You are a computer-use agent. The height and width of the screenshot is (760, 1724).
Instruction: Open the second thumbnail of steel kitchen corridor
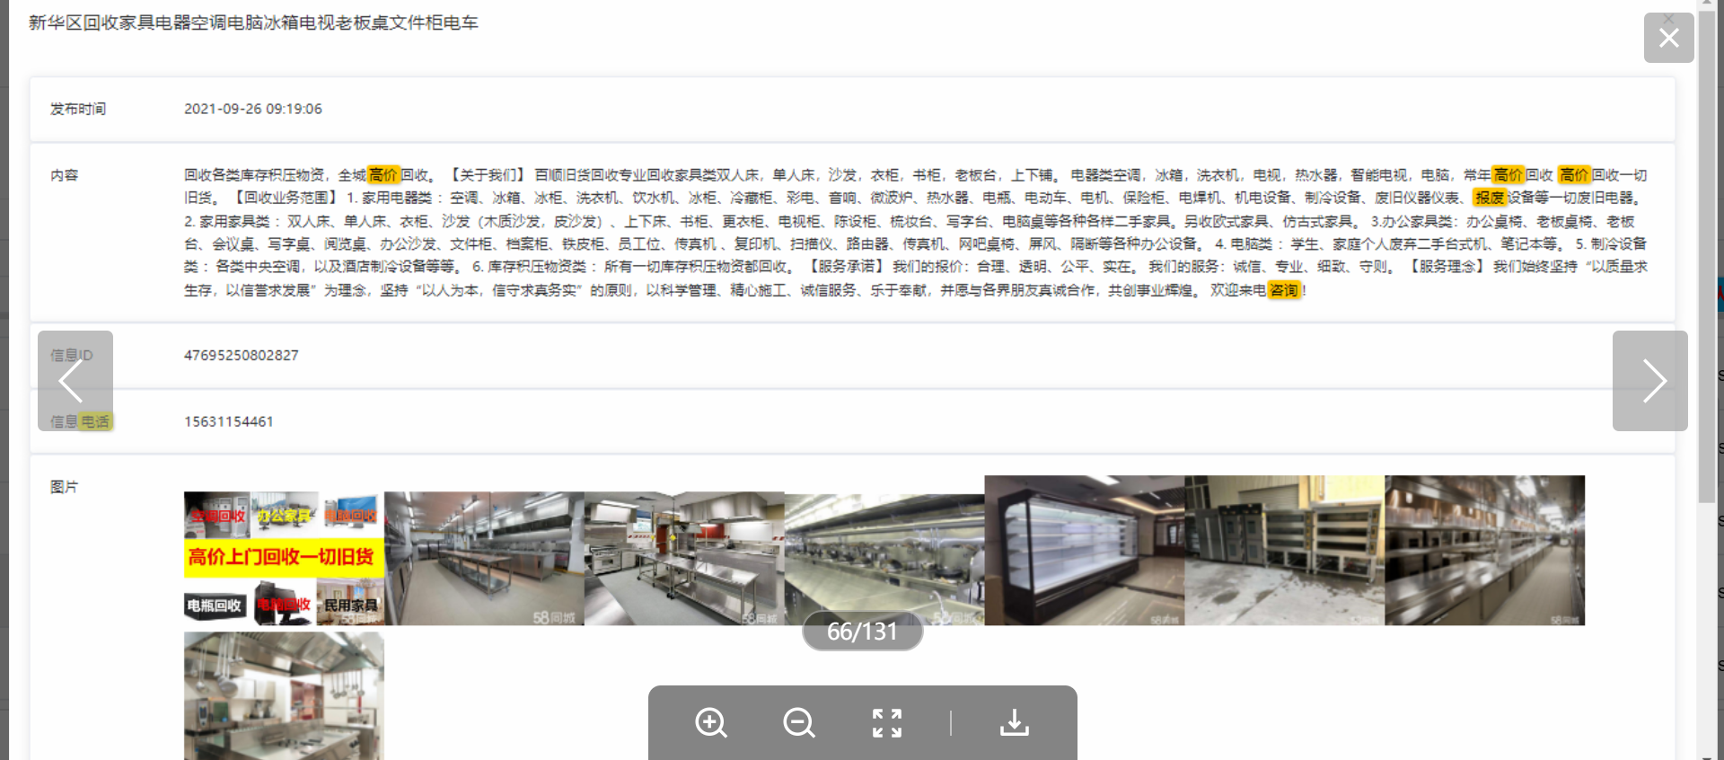[484, 558]
